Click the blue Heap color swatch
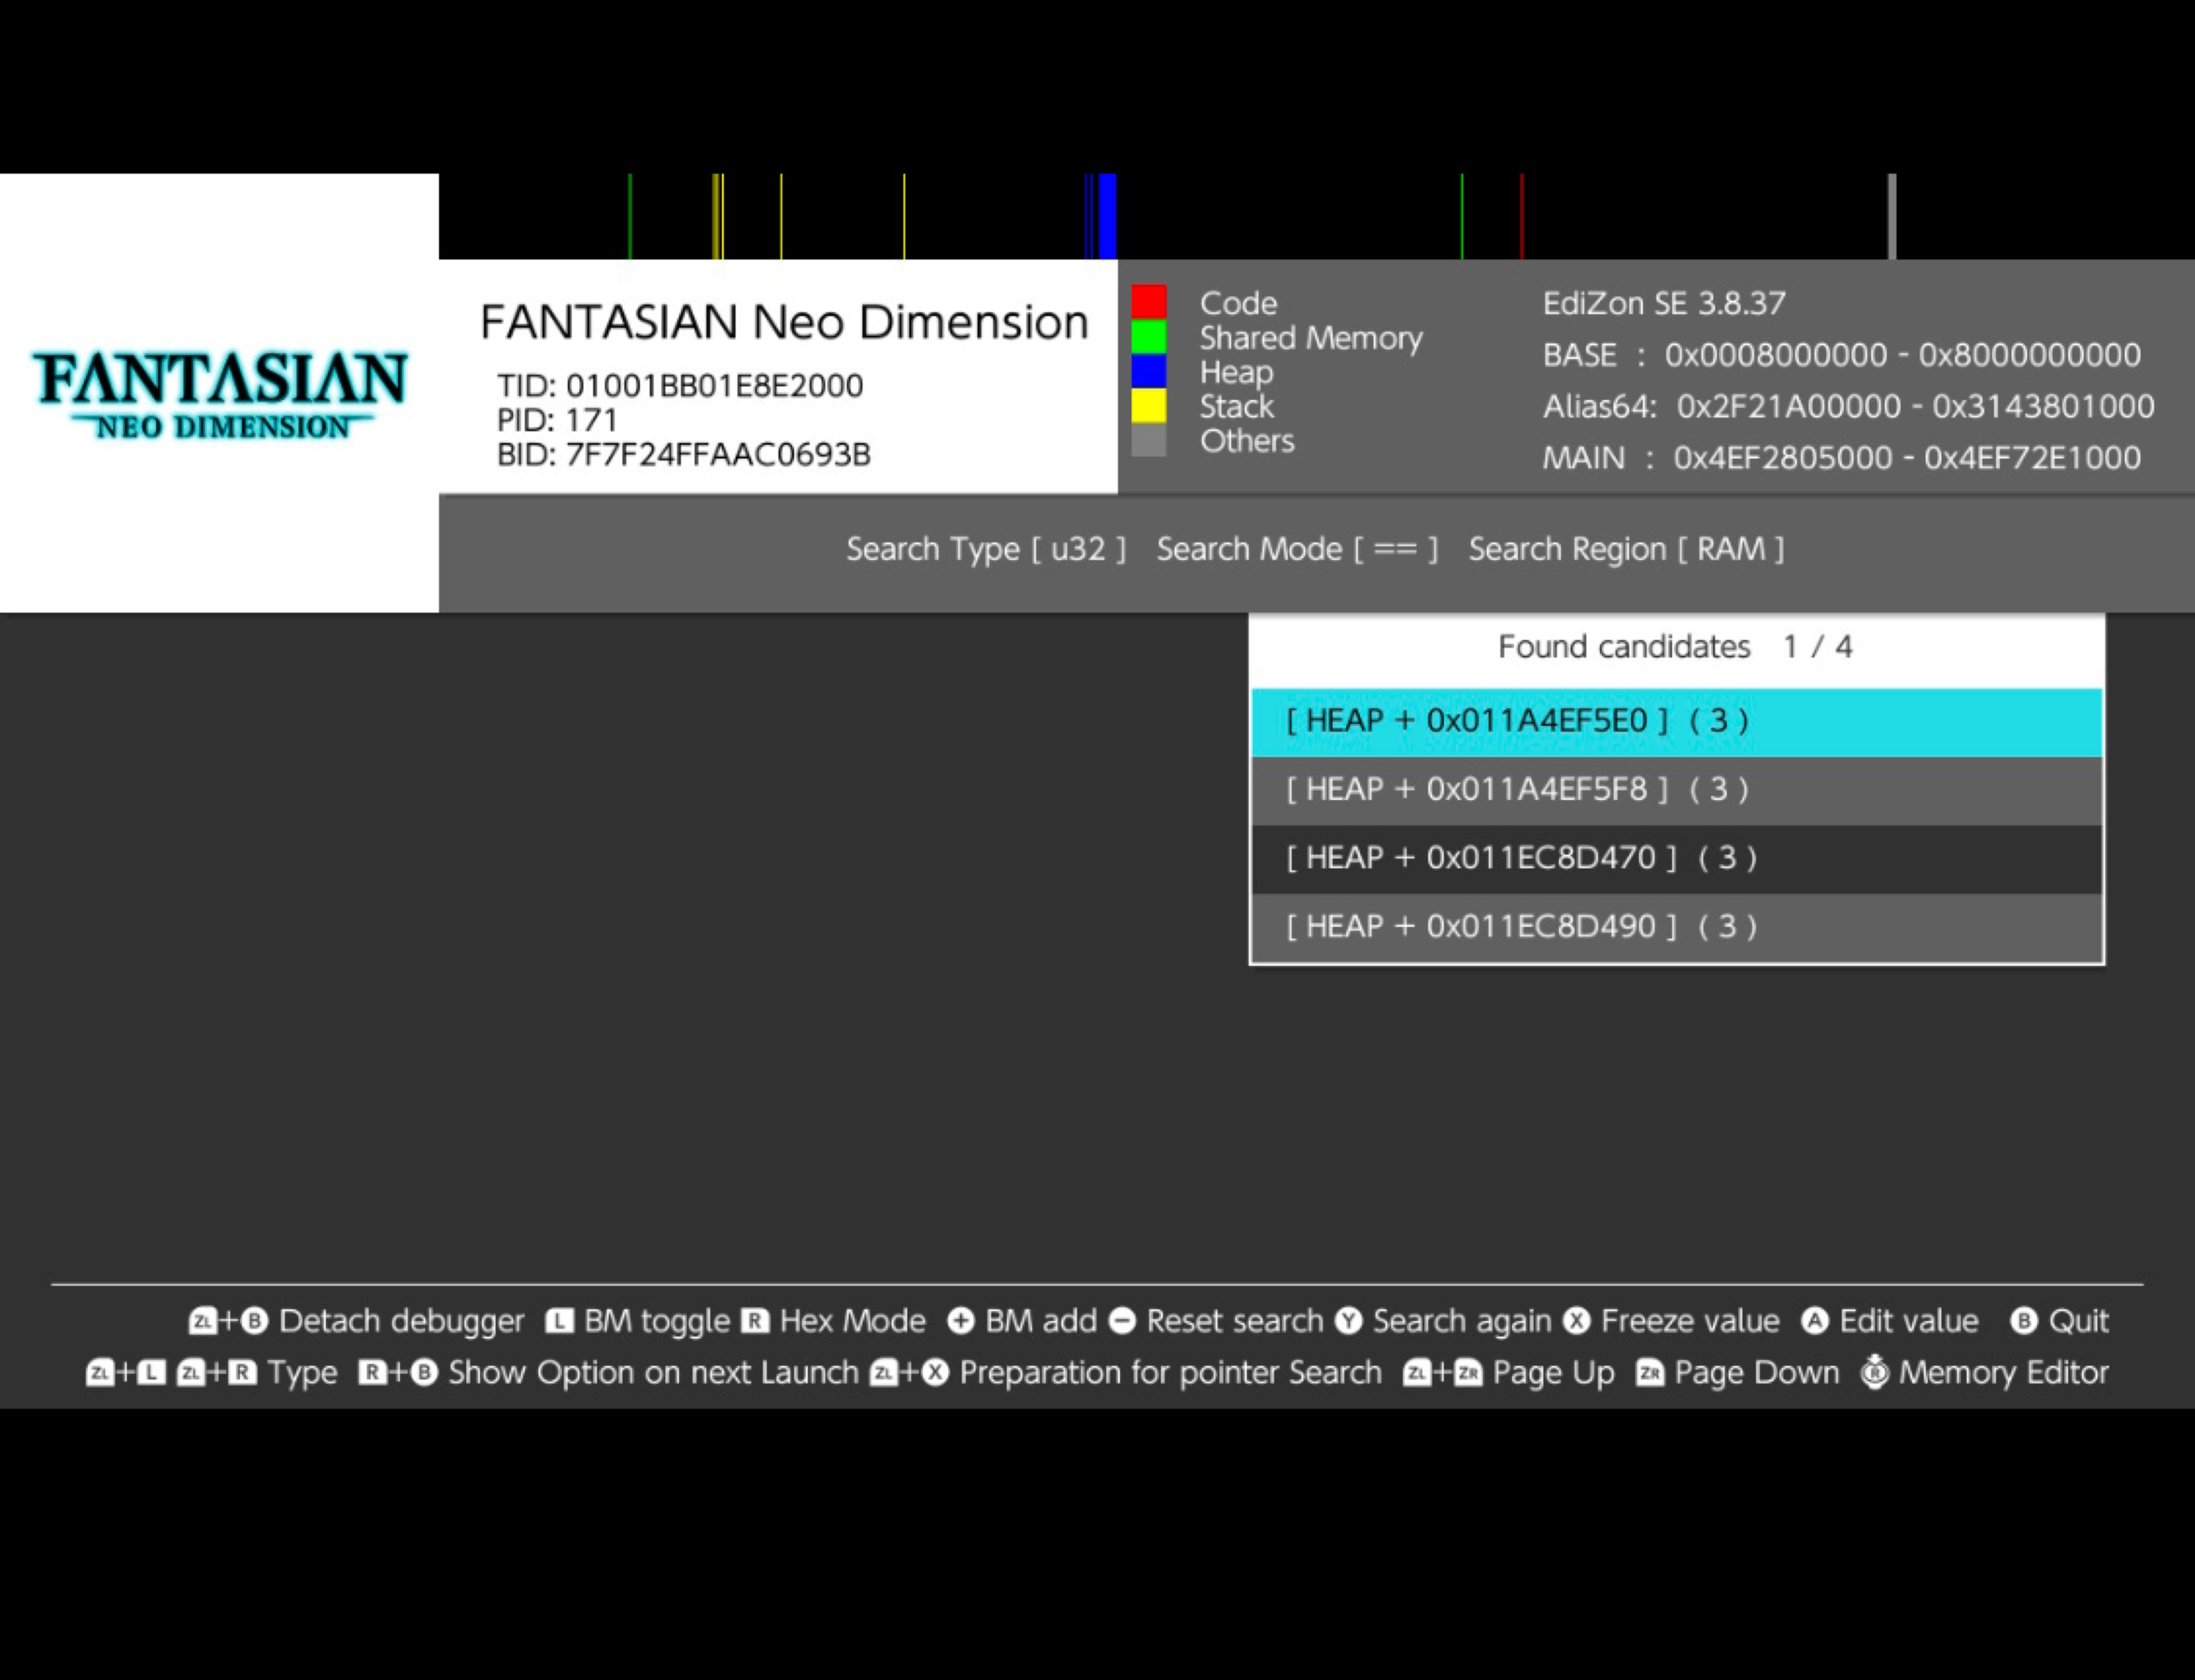 (x=1148, y=371)
